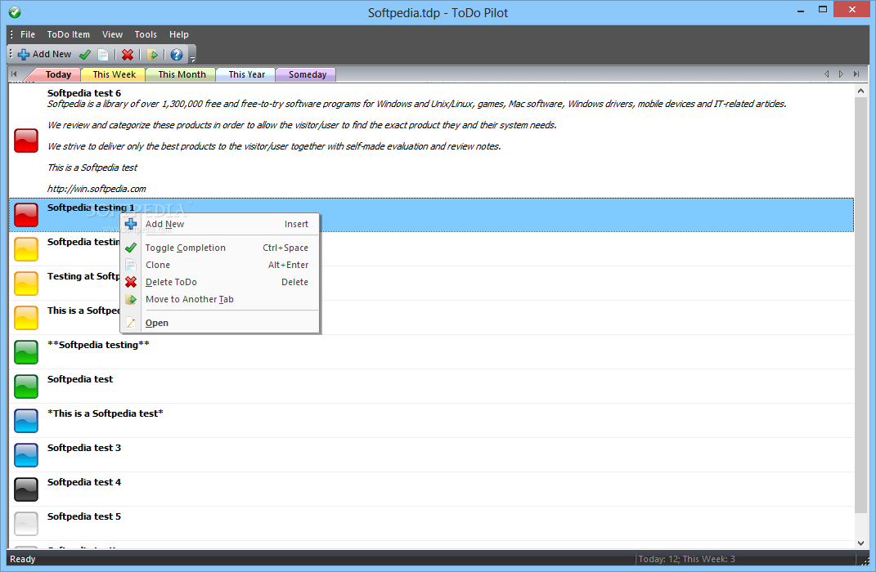
Task: Open the View menu
Action: [112, 34]
